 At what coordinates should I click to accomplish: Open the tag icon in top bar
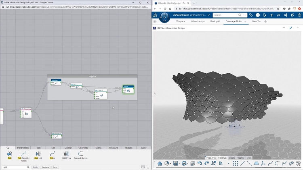coord(251,15)
